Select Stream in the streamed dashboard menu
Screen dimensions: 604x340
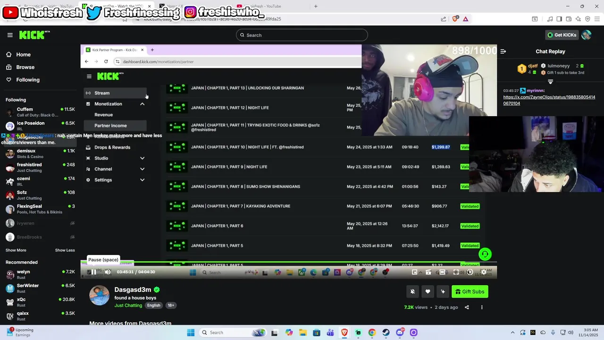[115, 93]
